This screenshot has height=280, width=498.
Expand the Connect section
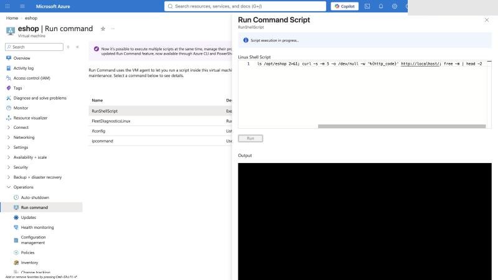pyautogui.click(x=9, y=128)
